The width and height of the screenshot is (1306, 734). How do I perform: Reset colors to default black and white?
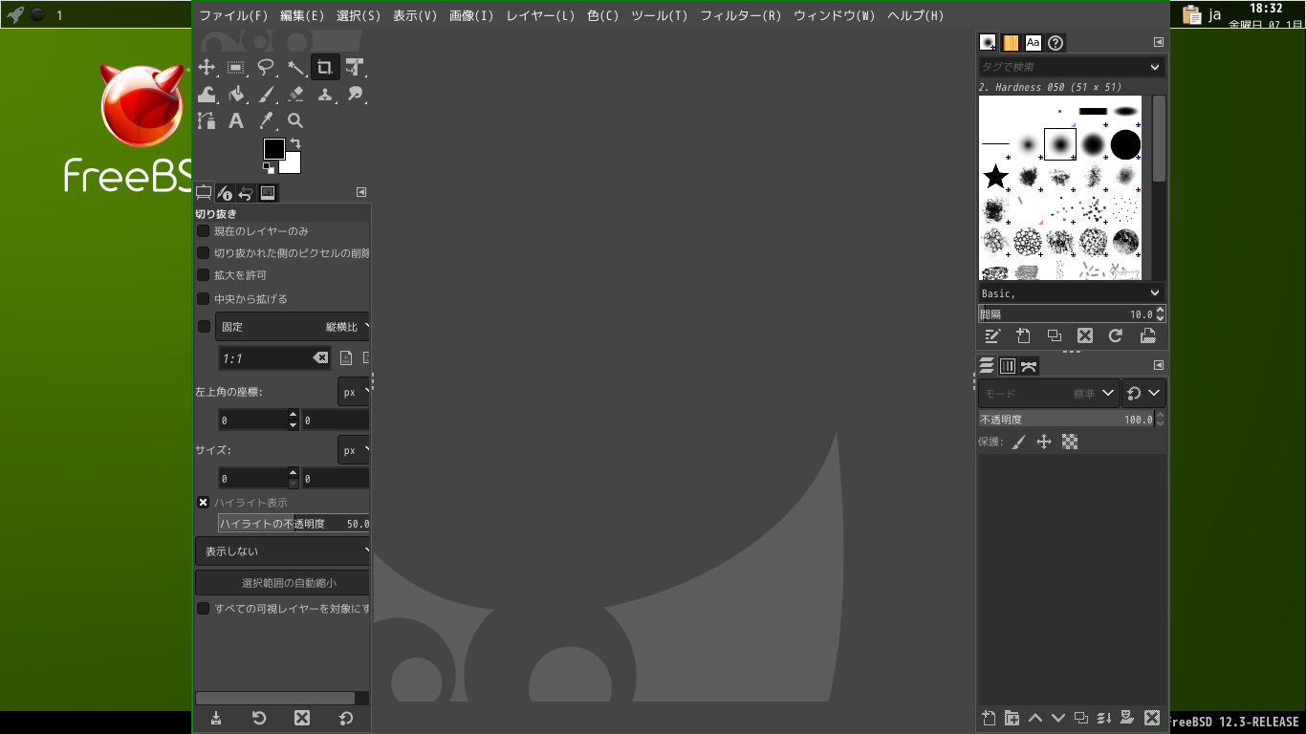click(x=269, y=168)
